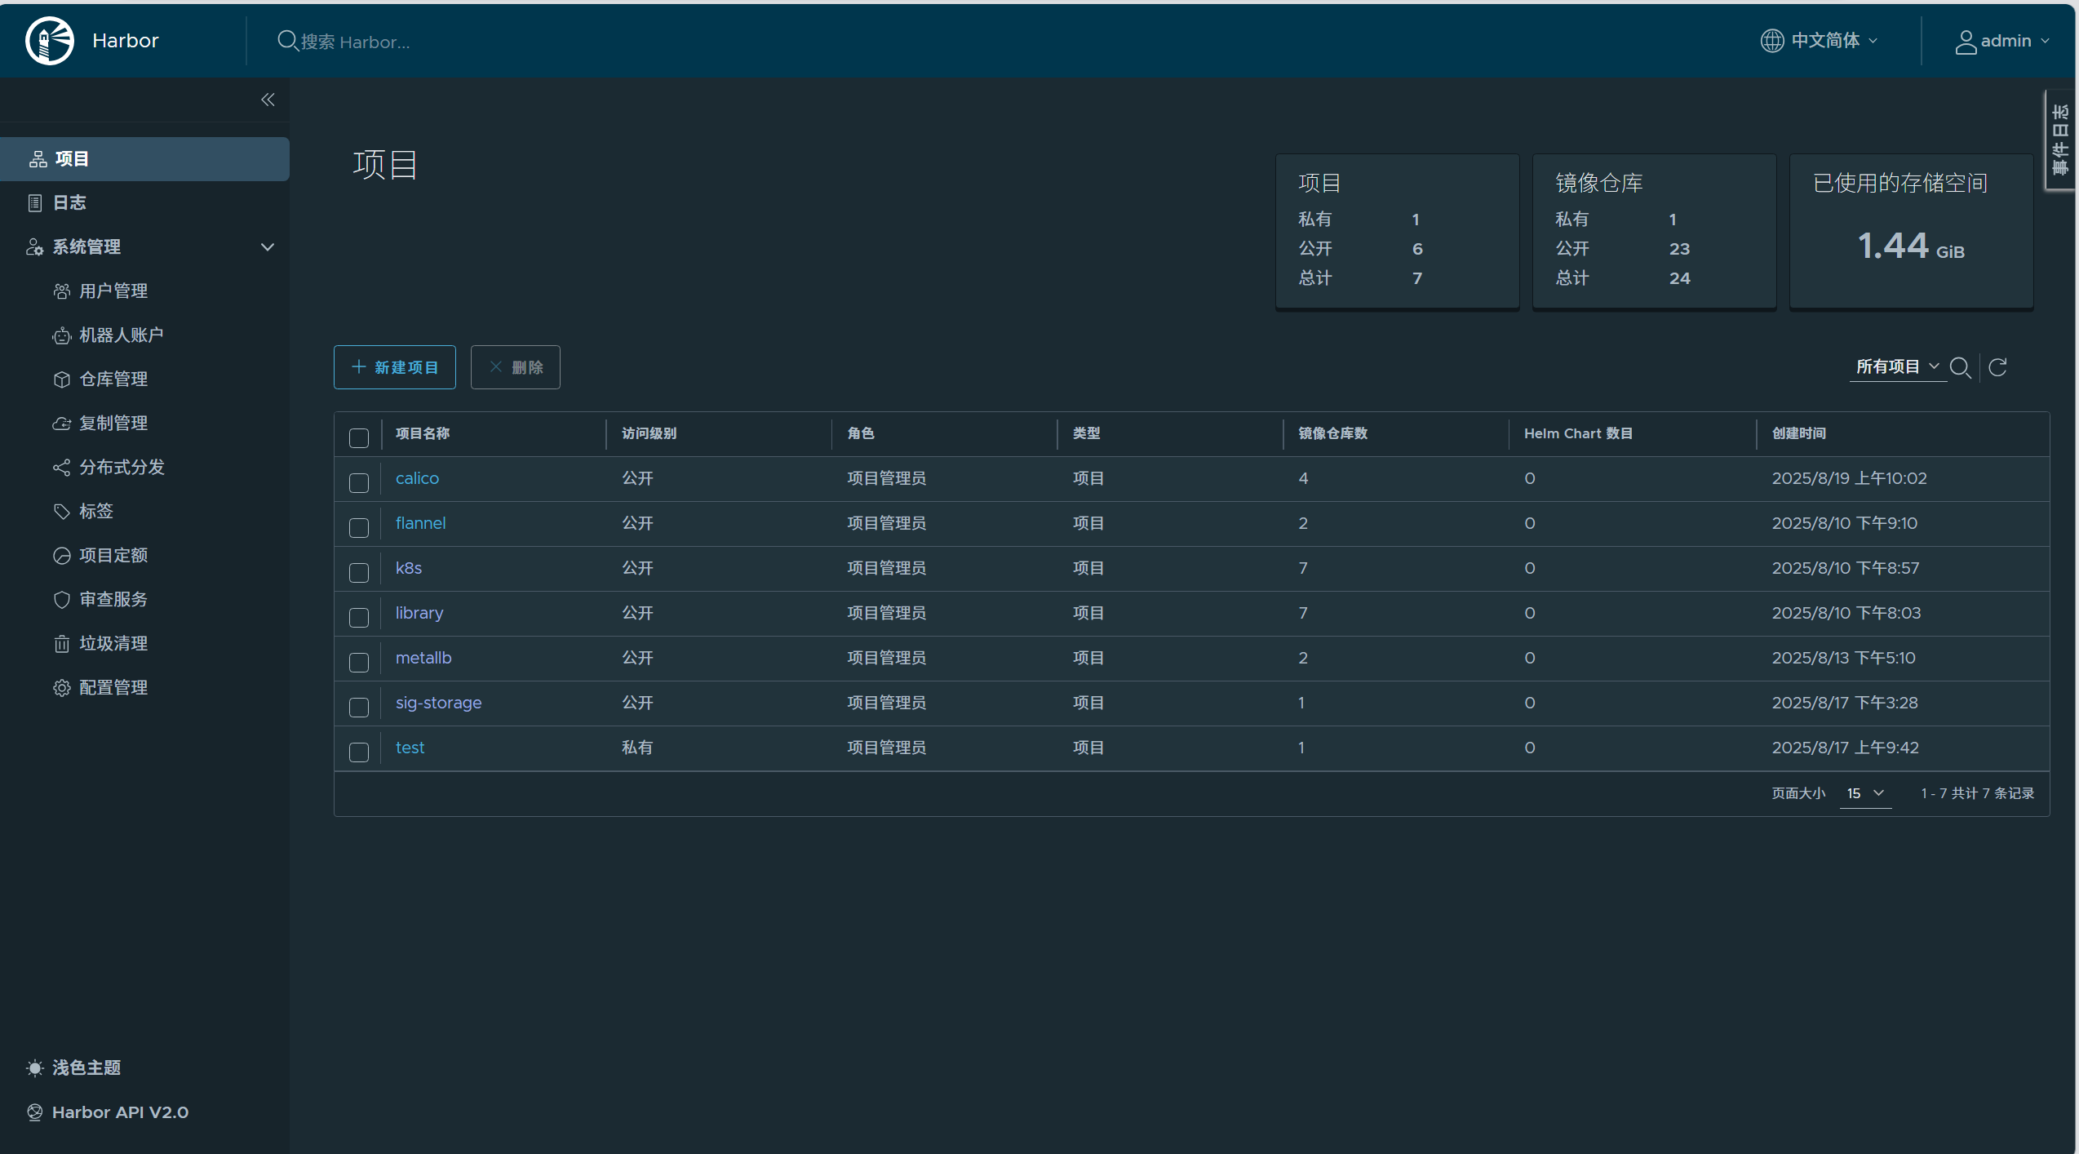Check the library project checkbox

point(359,617)
